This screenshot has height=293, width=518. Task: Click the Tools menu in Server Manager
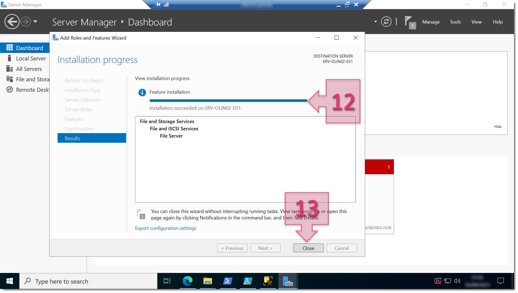click(x=455, y=22)
